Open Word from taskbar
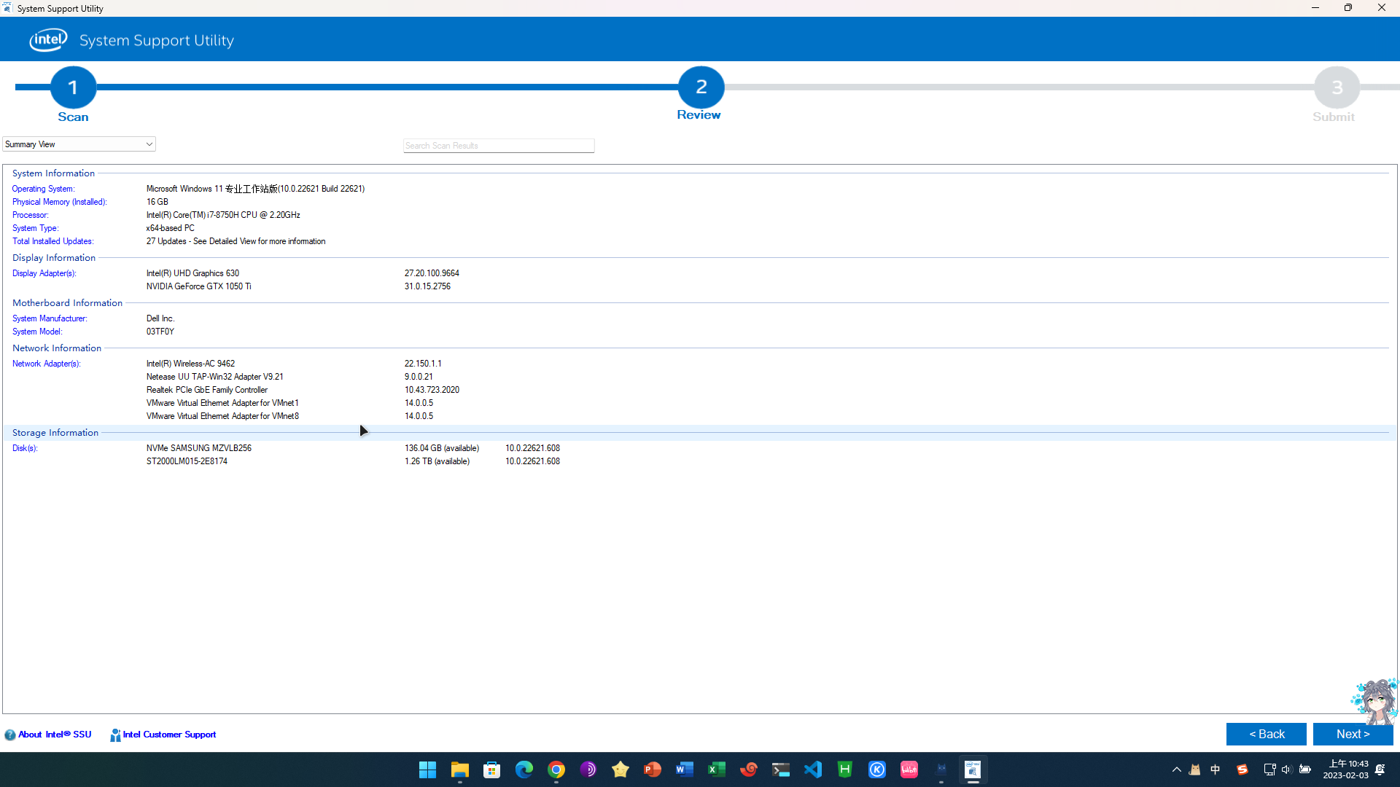The width and height of the screenshot is (1400, 787). pyautogui.click(x=684, y=770)
